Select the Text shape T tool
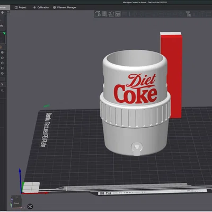 (188, 14)
